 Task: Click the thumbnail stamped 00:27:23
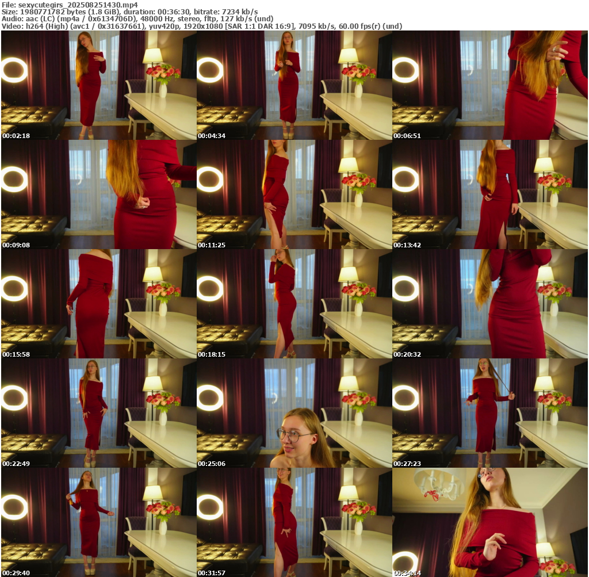tap(490, 413)
